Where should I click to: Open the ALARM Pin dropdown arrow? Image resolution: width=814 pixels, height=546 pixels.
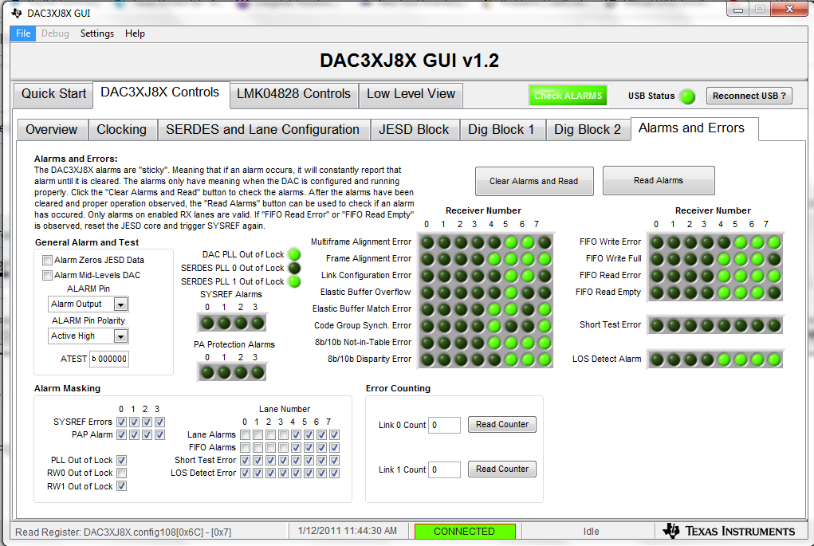pos(120,304)
